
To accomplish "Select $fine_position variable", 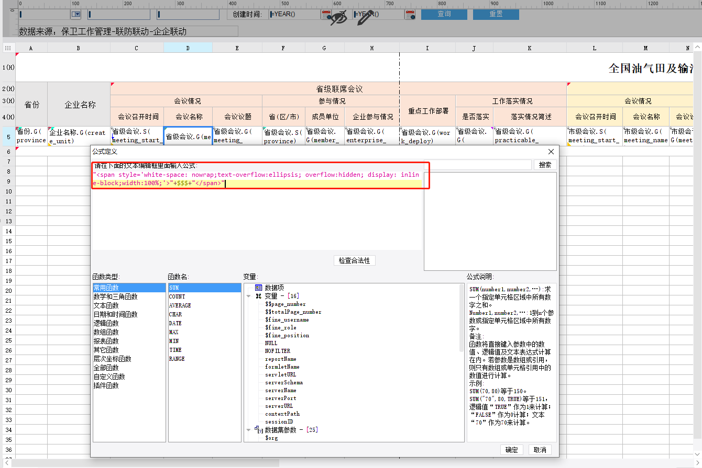I will tap(287, 335).
